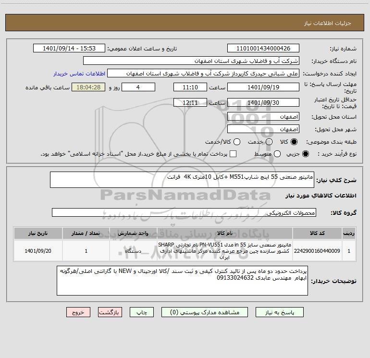Click the buyer notes textbox with phone number
This screenshot has width=370, height=358.
point(182,281)
